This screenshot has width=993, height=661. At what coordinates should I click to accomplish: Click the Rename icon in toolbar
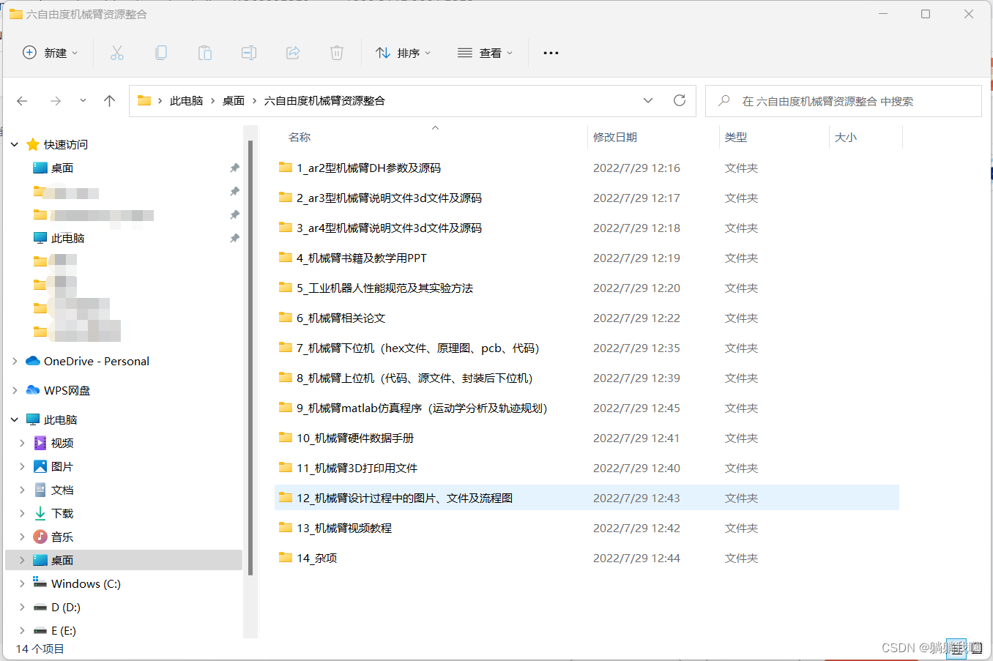pos(249,53)
